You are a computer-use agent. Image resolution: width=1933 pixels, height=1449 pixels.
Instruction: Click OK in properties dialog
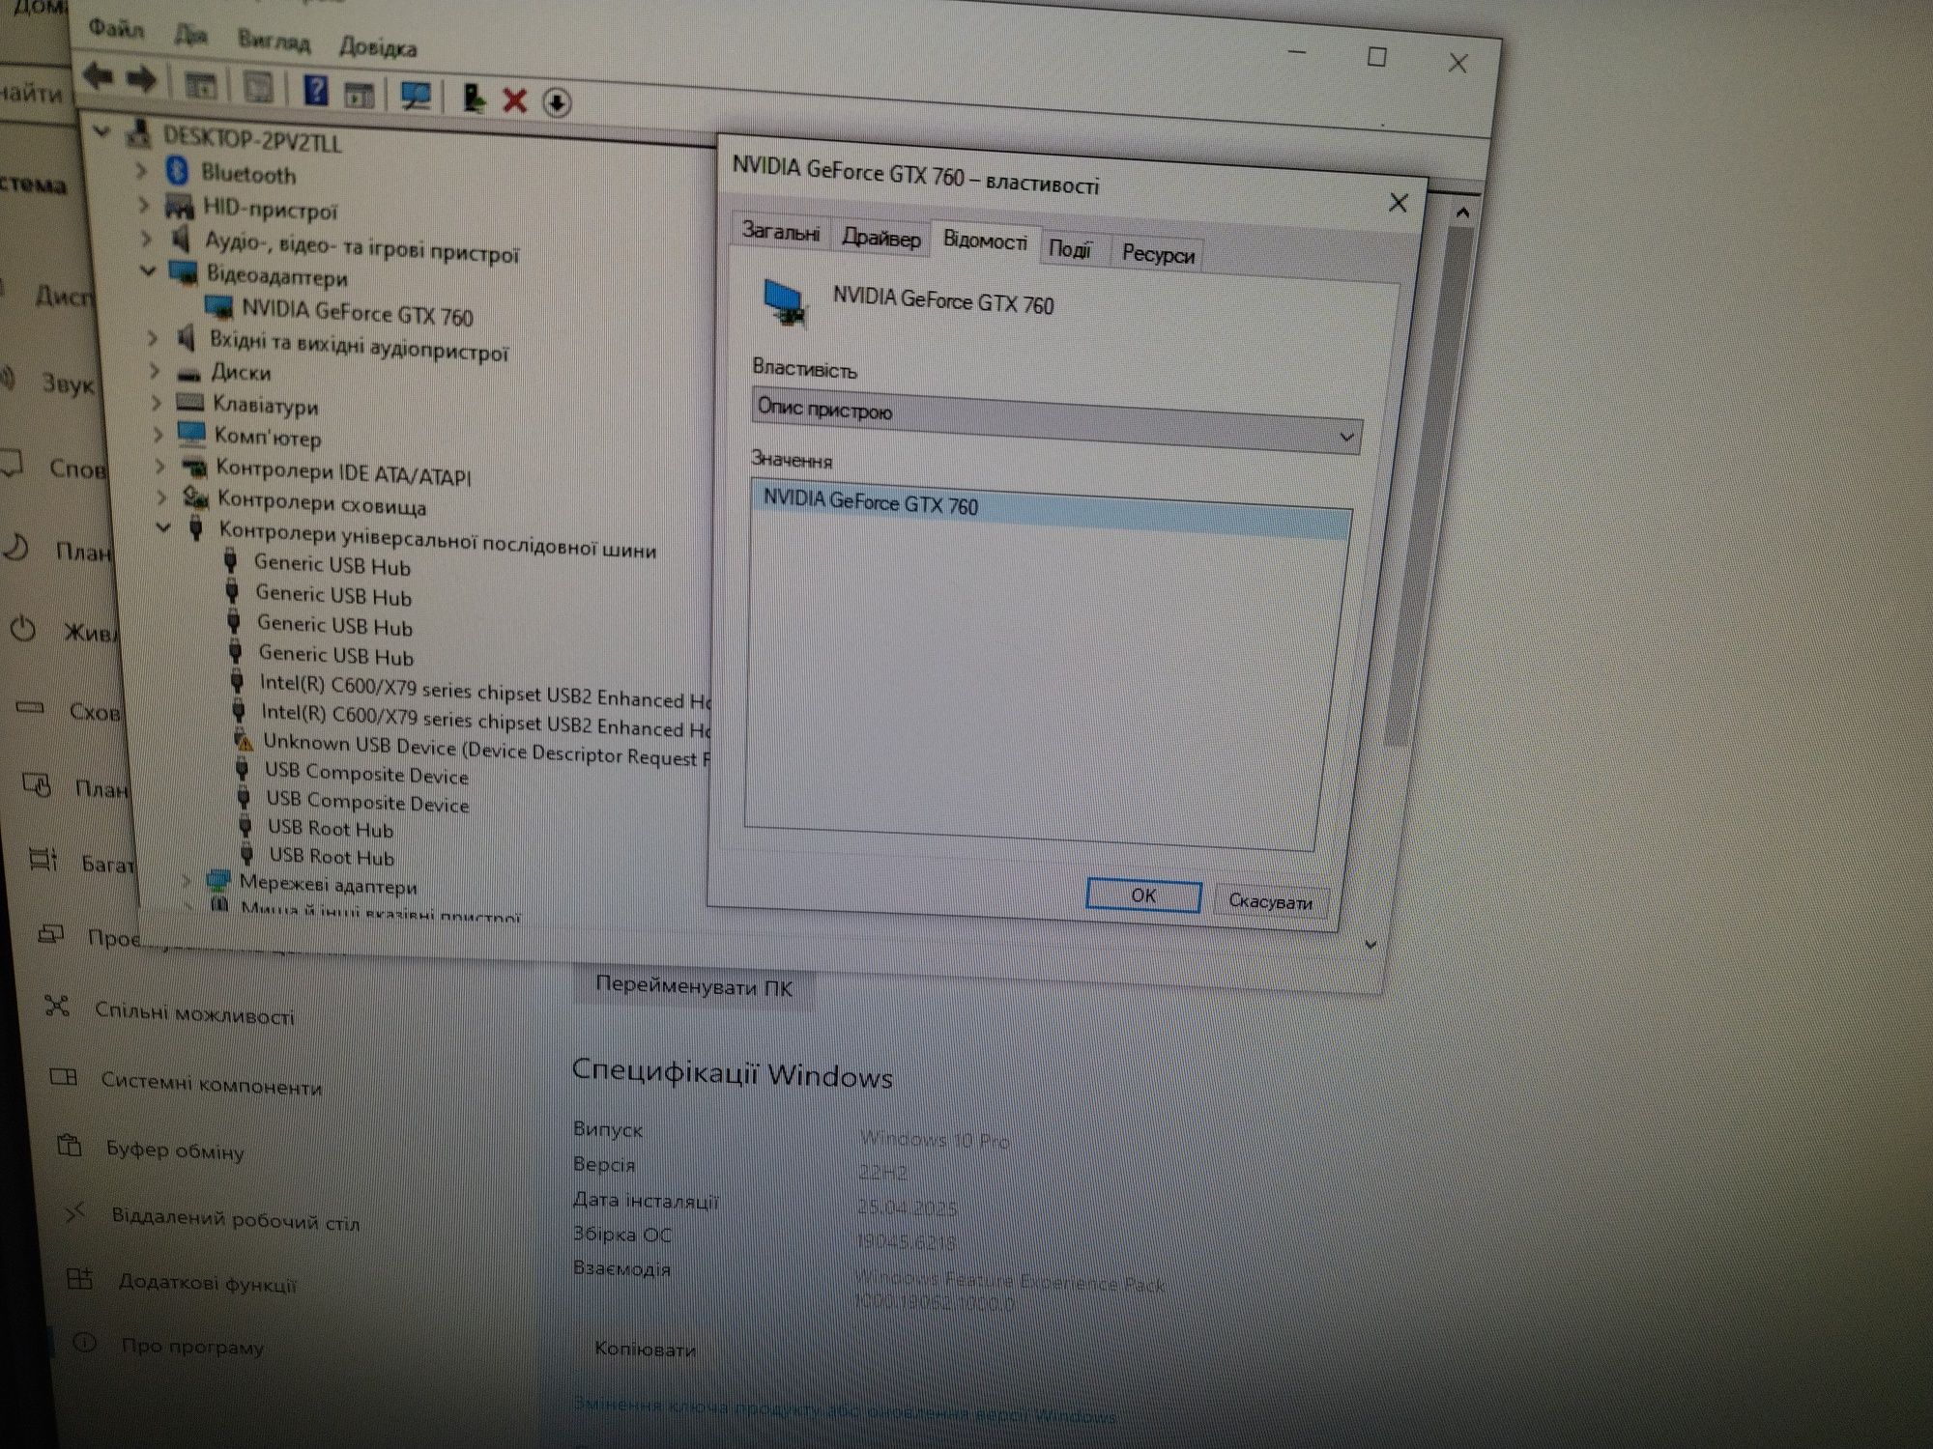click(x=1143, y=895)
